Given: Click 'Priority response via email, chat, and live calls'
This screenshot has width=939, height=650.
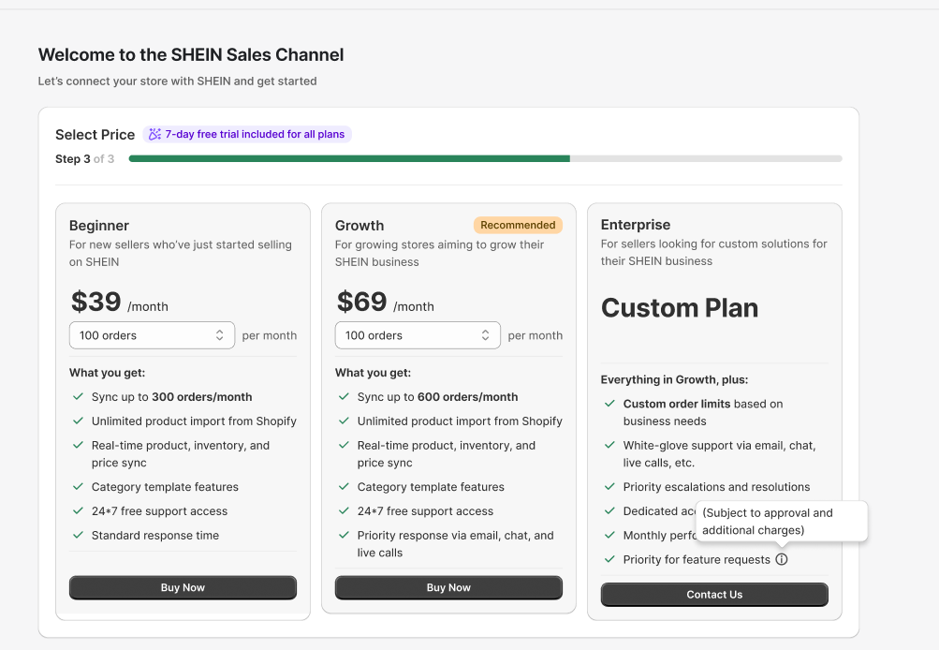Looking at the screenshot, I should (456, 544).
